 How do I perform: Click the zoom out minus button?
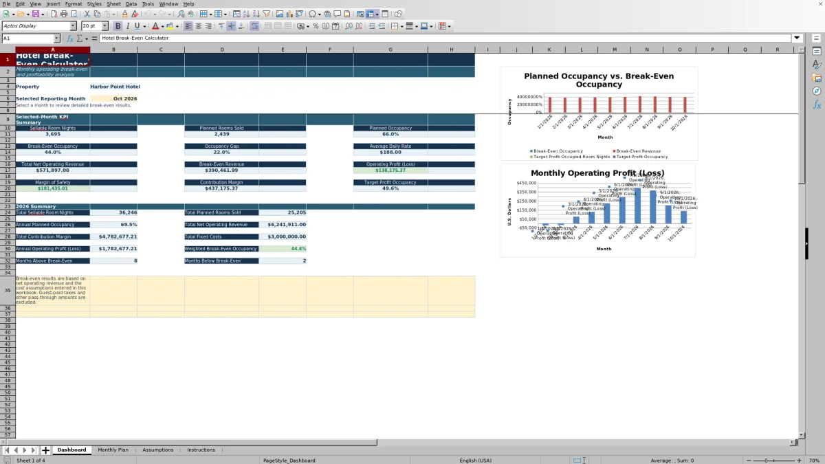(x=747, y=460)
